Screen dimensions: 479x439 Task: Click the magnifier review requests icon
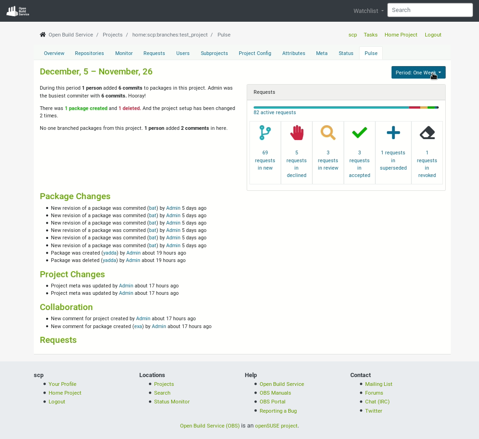pos(328,133)
